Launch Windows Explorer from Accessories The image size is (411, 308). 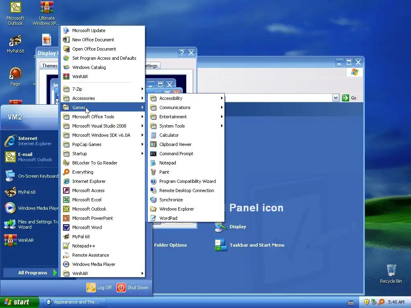(x=186, y=209)
